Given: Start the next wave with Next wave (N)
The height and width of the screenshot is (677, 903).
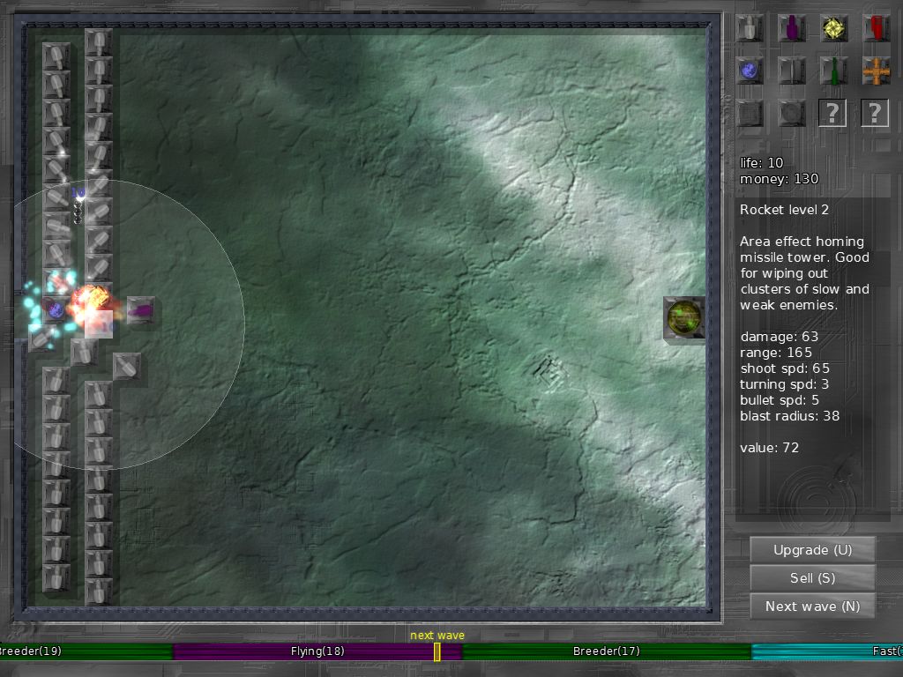Looking at the screenshot, I should [x=812, y=606].
